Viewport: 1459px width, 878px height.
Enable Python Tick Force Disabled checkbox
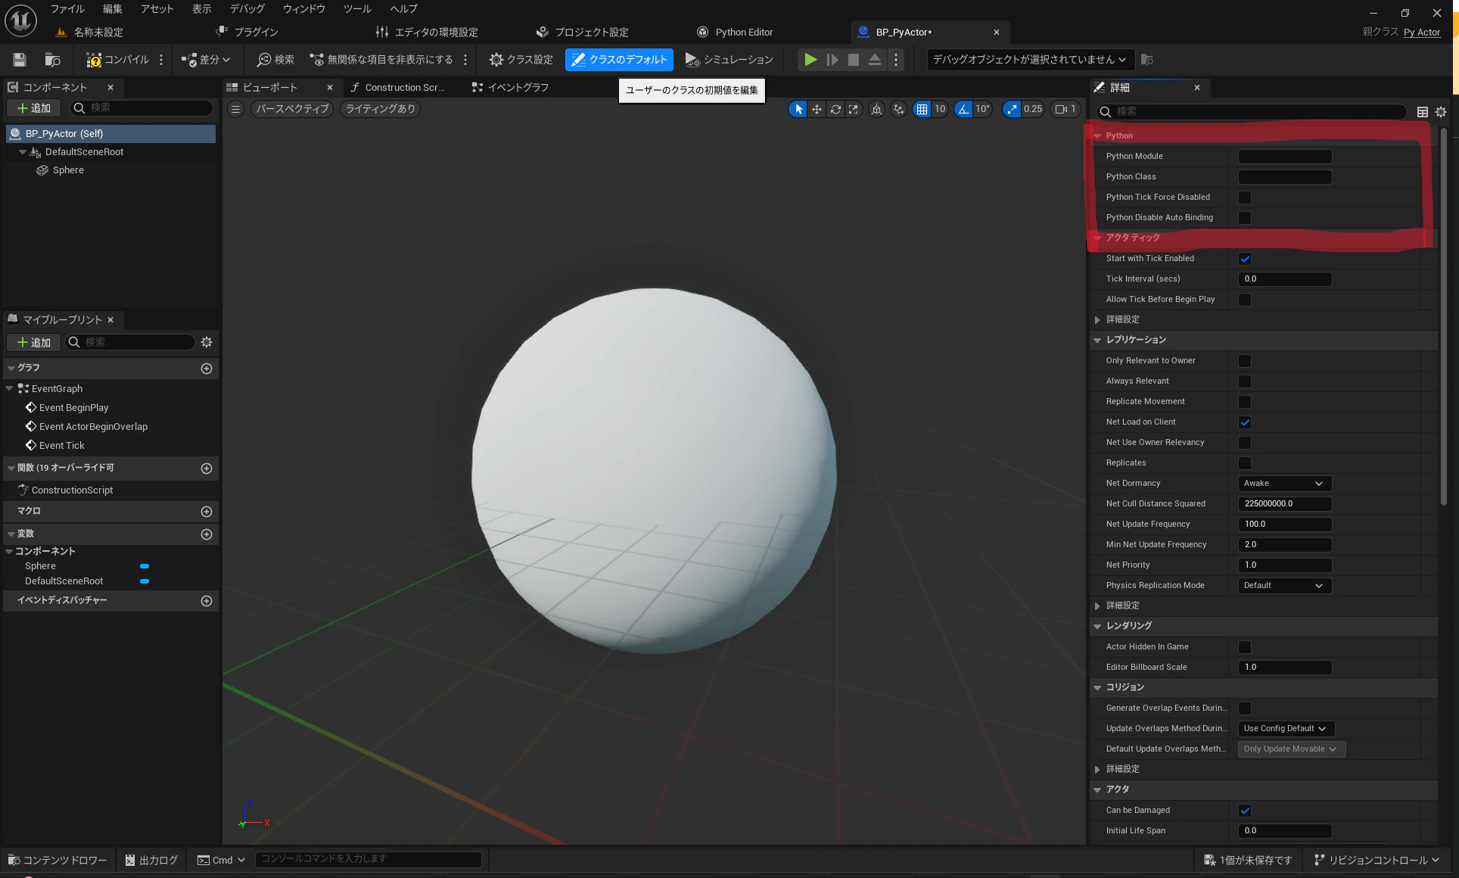coord(1245,198)
